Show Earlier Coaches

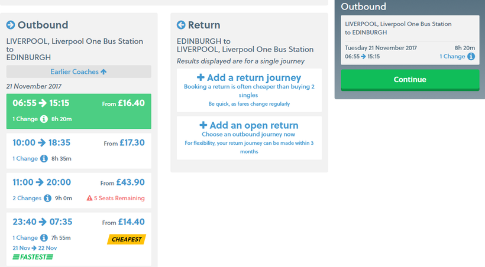(x=79, y=71)
